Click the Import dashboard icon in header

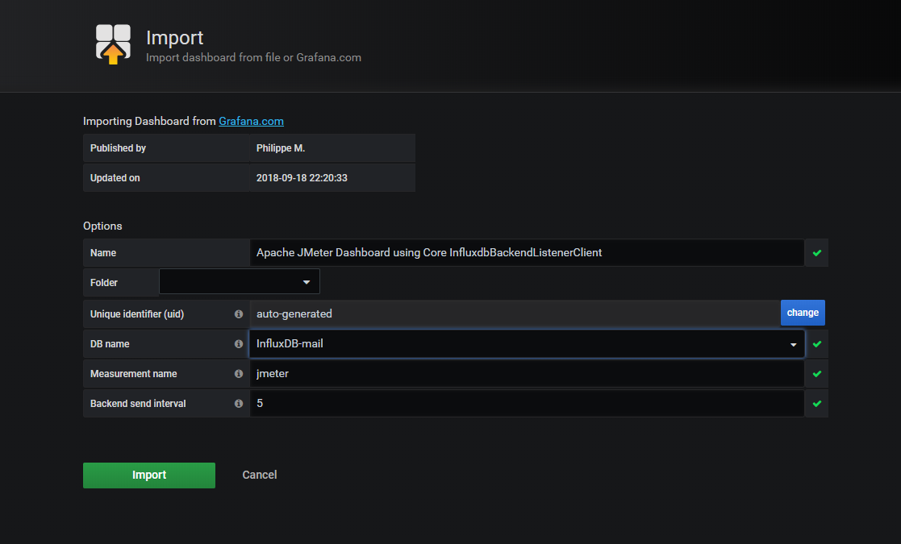[x=113, y=44]
